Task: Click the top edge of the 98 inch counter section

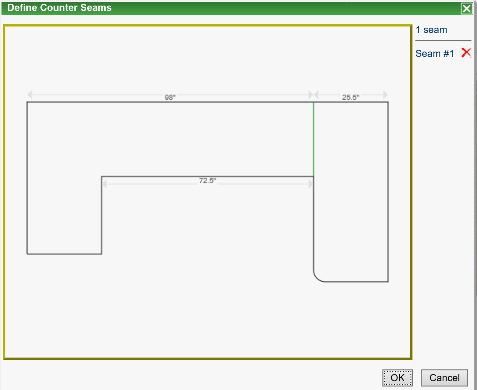Action: click(171, 102)
